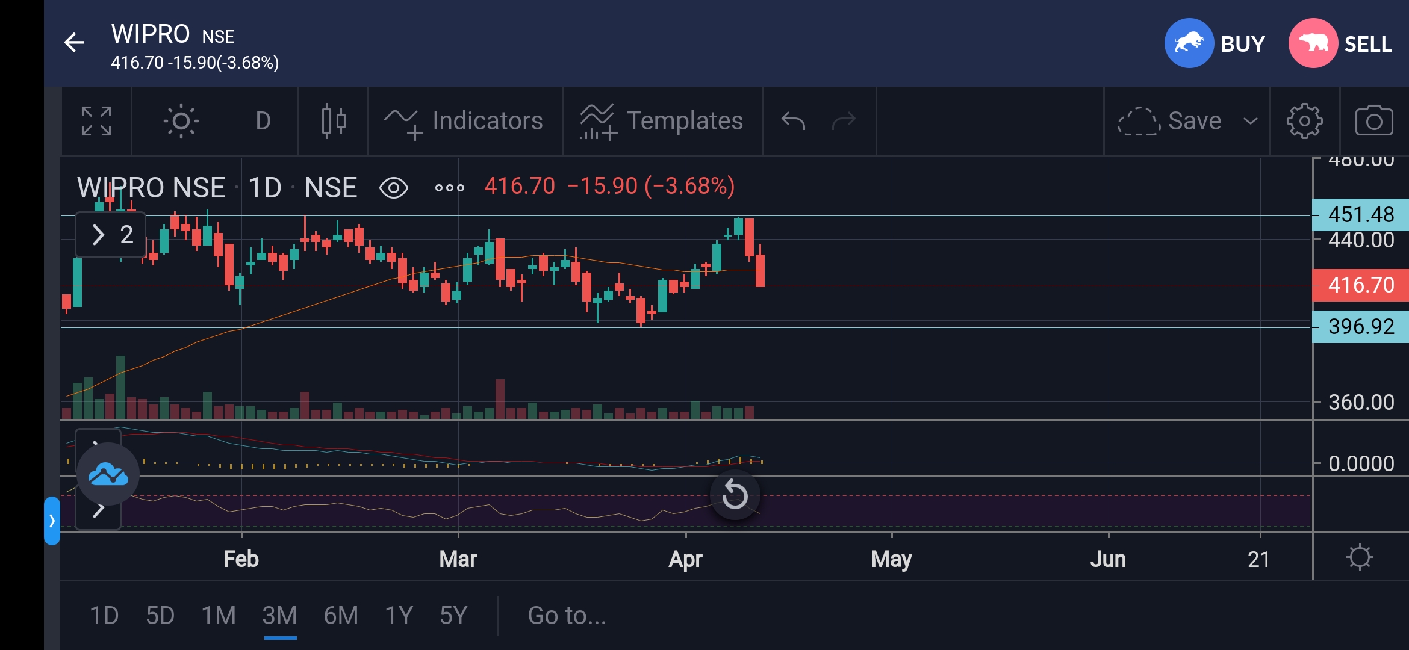The image size is (1409, 650).
Task: Go back using the arrow beside WIPRO
Action: [74, 43]
